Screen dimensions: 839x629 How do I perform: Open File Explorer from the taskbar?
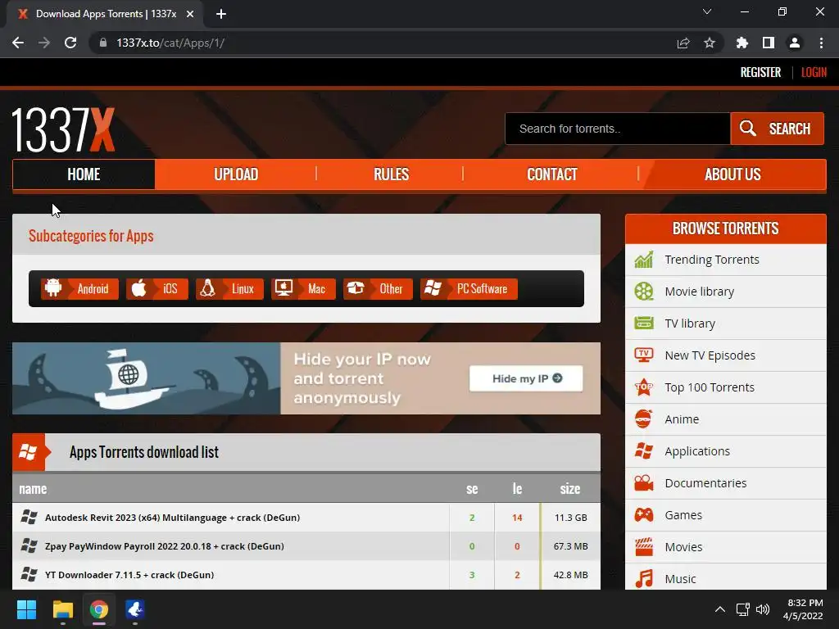[62, 609]
